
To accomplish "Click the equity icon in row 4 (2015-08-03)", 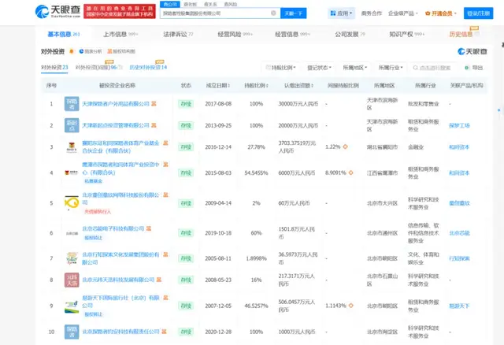I will pos(165,165).
